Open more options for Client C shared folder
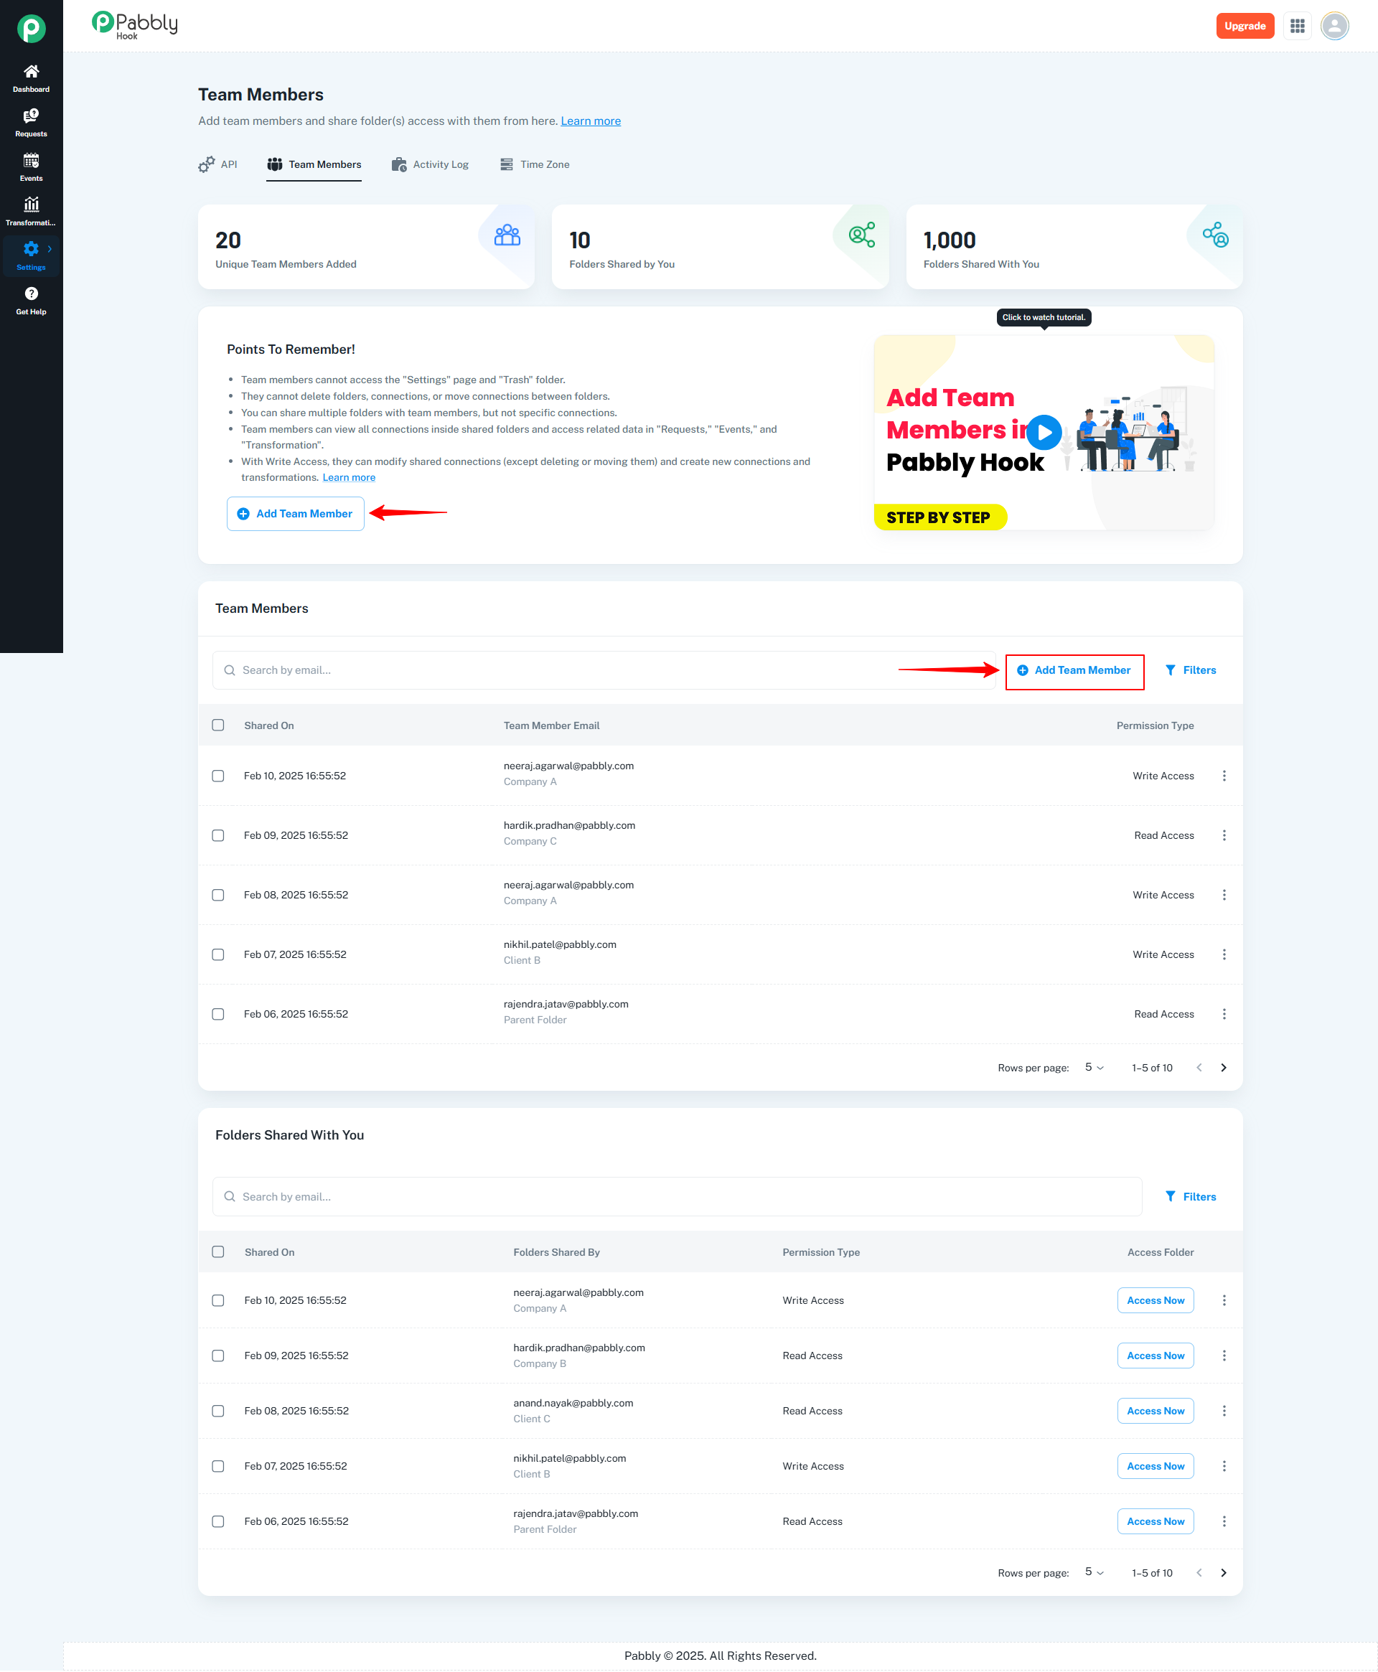Viewport: 1378px width, 1672px height. [1224, 1410]
